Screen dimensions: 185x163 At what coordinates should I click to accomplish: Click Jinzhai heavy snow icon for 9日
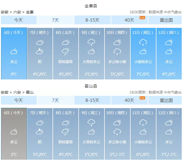(91, 42)
